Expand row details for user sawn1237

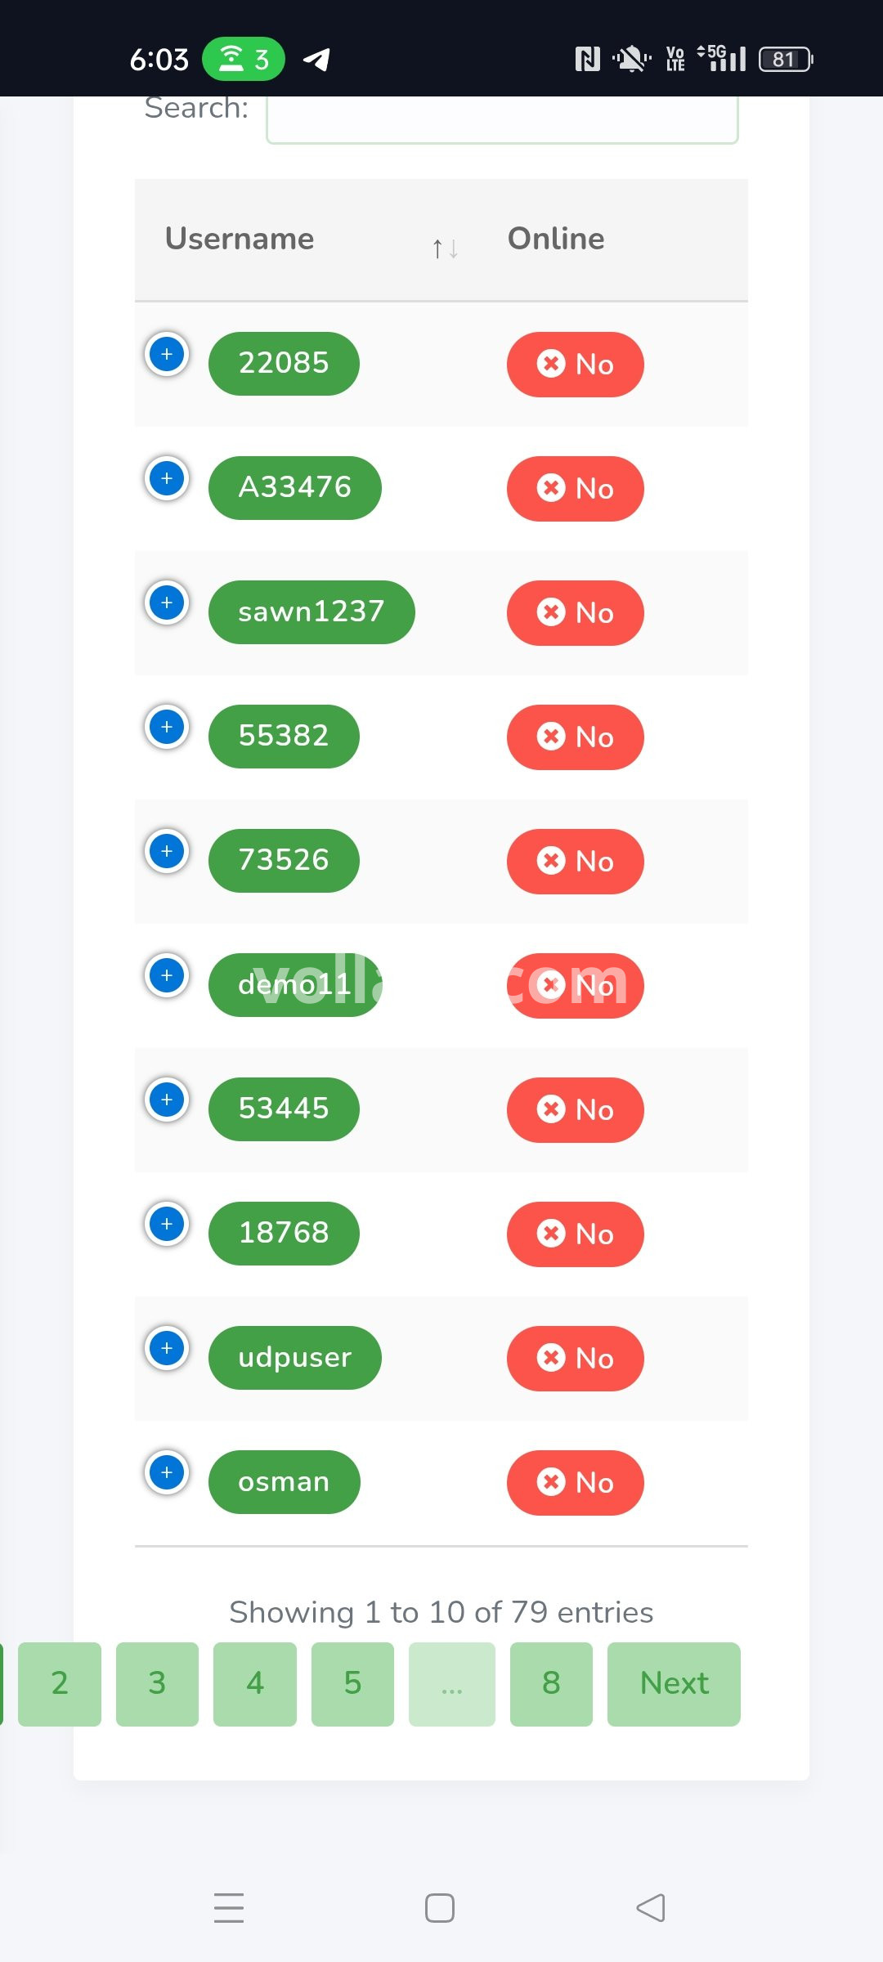(x=167, y=603)
